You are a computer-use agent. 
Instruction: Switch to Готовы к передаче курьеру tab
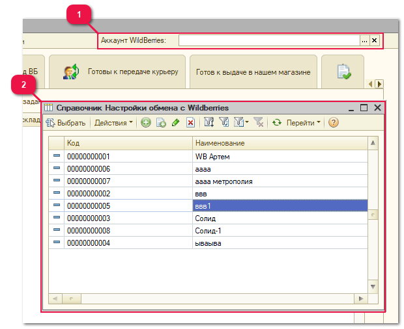point(117,72)
